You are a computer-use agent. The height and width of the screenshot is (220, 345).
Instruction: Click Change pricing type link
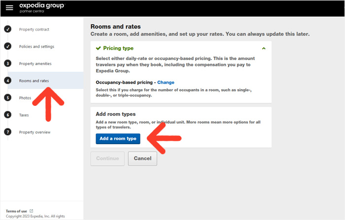[166, 82]
